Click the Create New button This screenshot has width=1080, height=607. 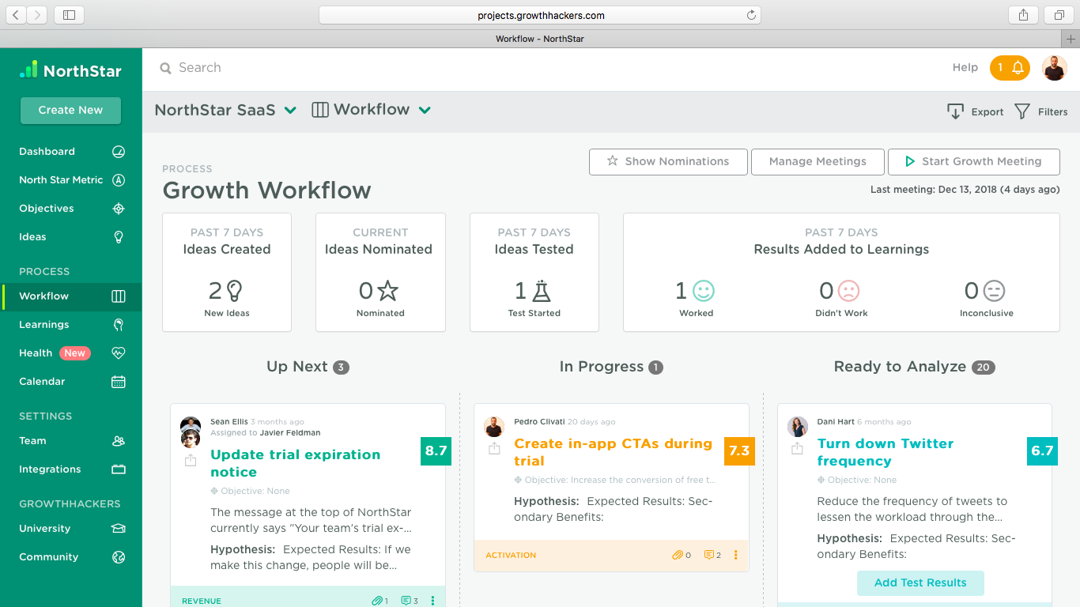[x=70, y=110]
